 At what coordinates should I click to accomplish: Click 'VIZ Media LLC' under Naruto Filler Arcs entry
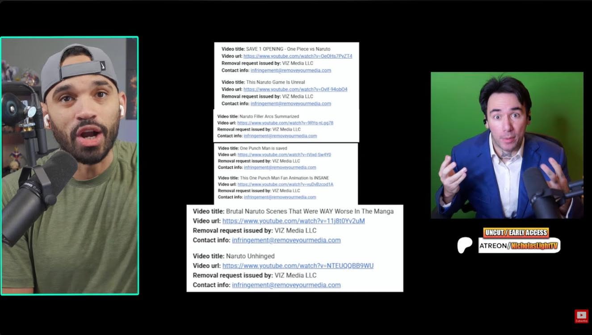pyautogui.click(x=286, y=130)
